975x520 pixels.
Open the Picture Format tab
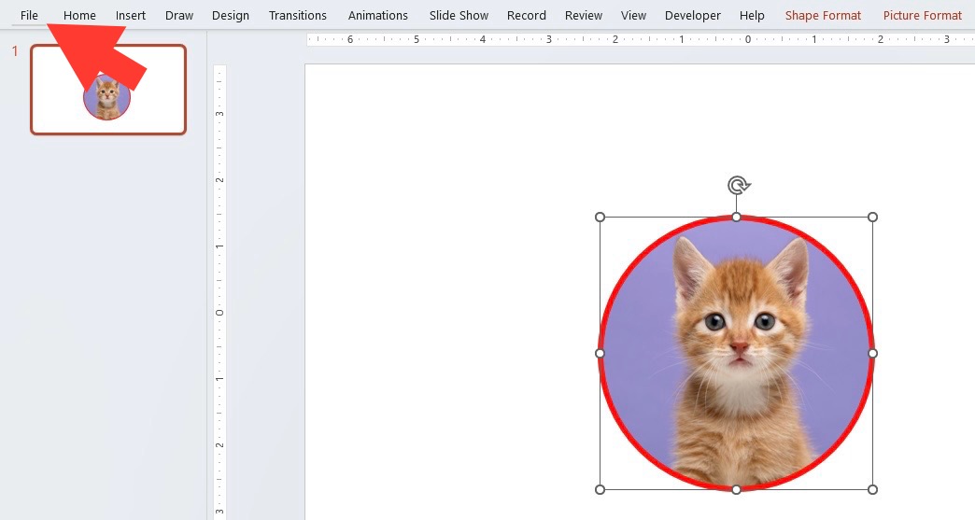click(922, 16)
